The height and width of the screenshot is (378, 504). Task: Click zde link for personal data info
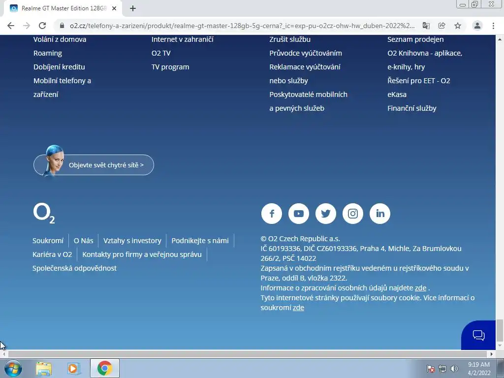click(x=420, y=288)
